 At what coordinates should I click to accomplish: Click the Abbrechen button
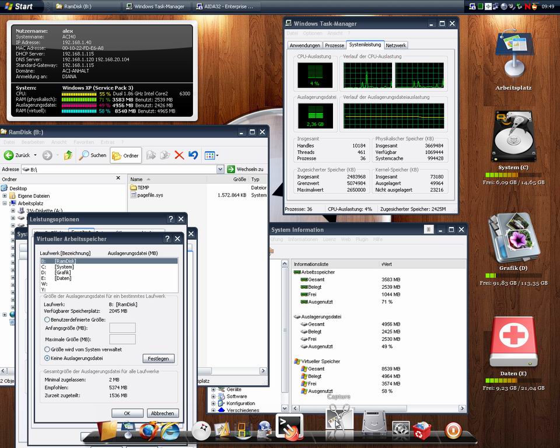[163, 413]
